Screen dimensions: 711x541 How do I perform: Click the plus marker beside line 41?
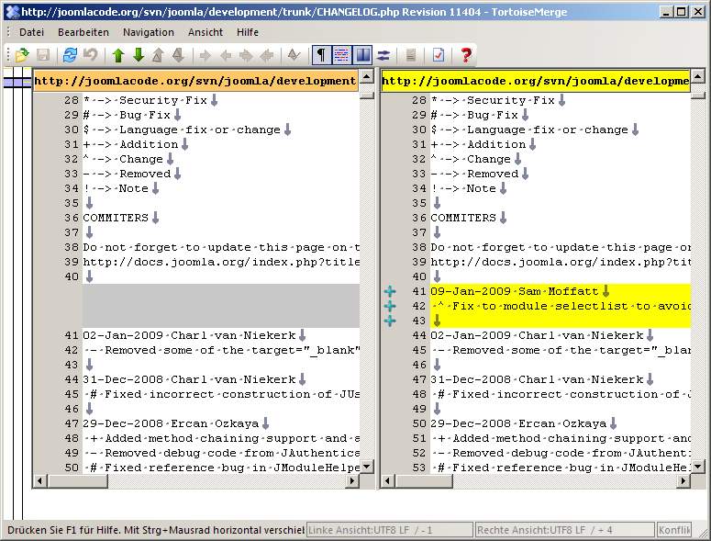[x=390, y=291]
